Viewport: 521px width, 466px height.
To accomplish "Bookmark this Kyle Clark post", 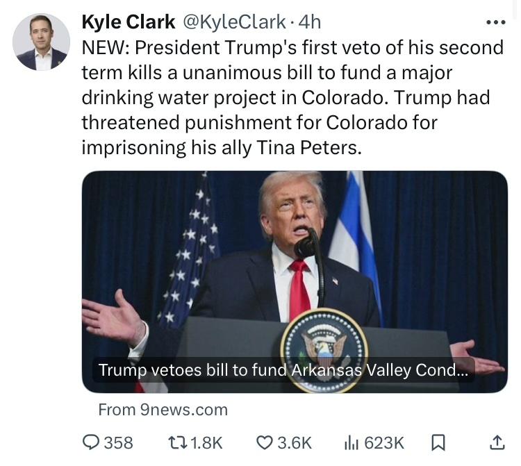I will coord(438,442).
